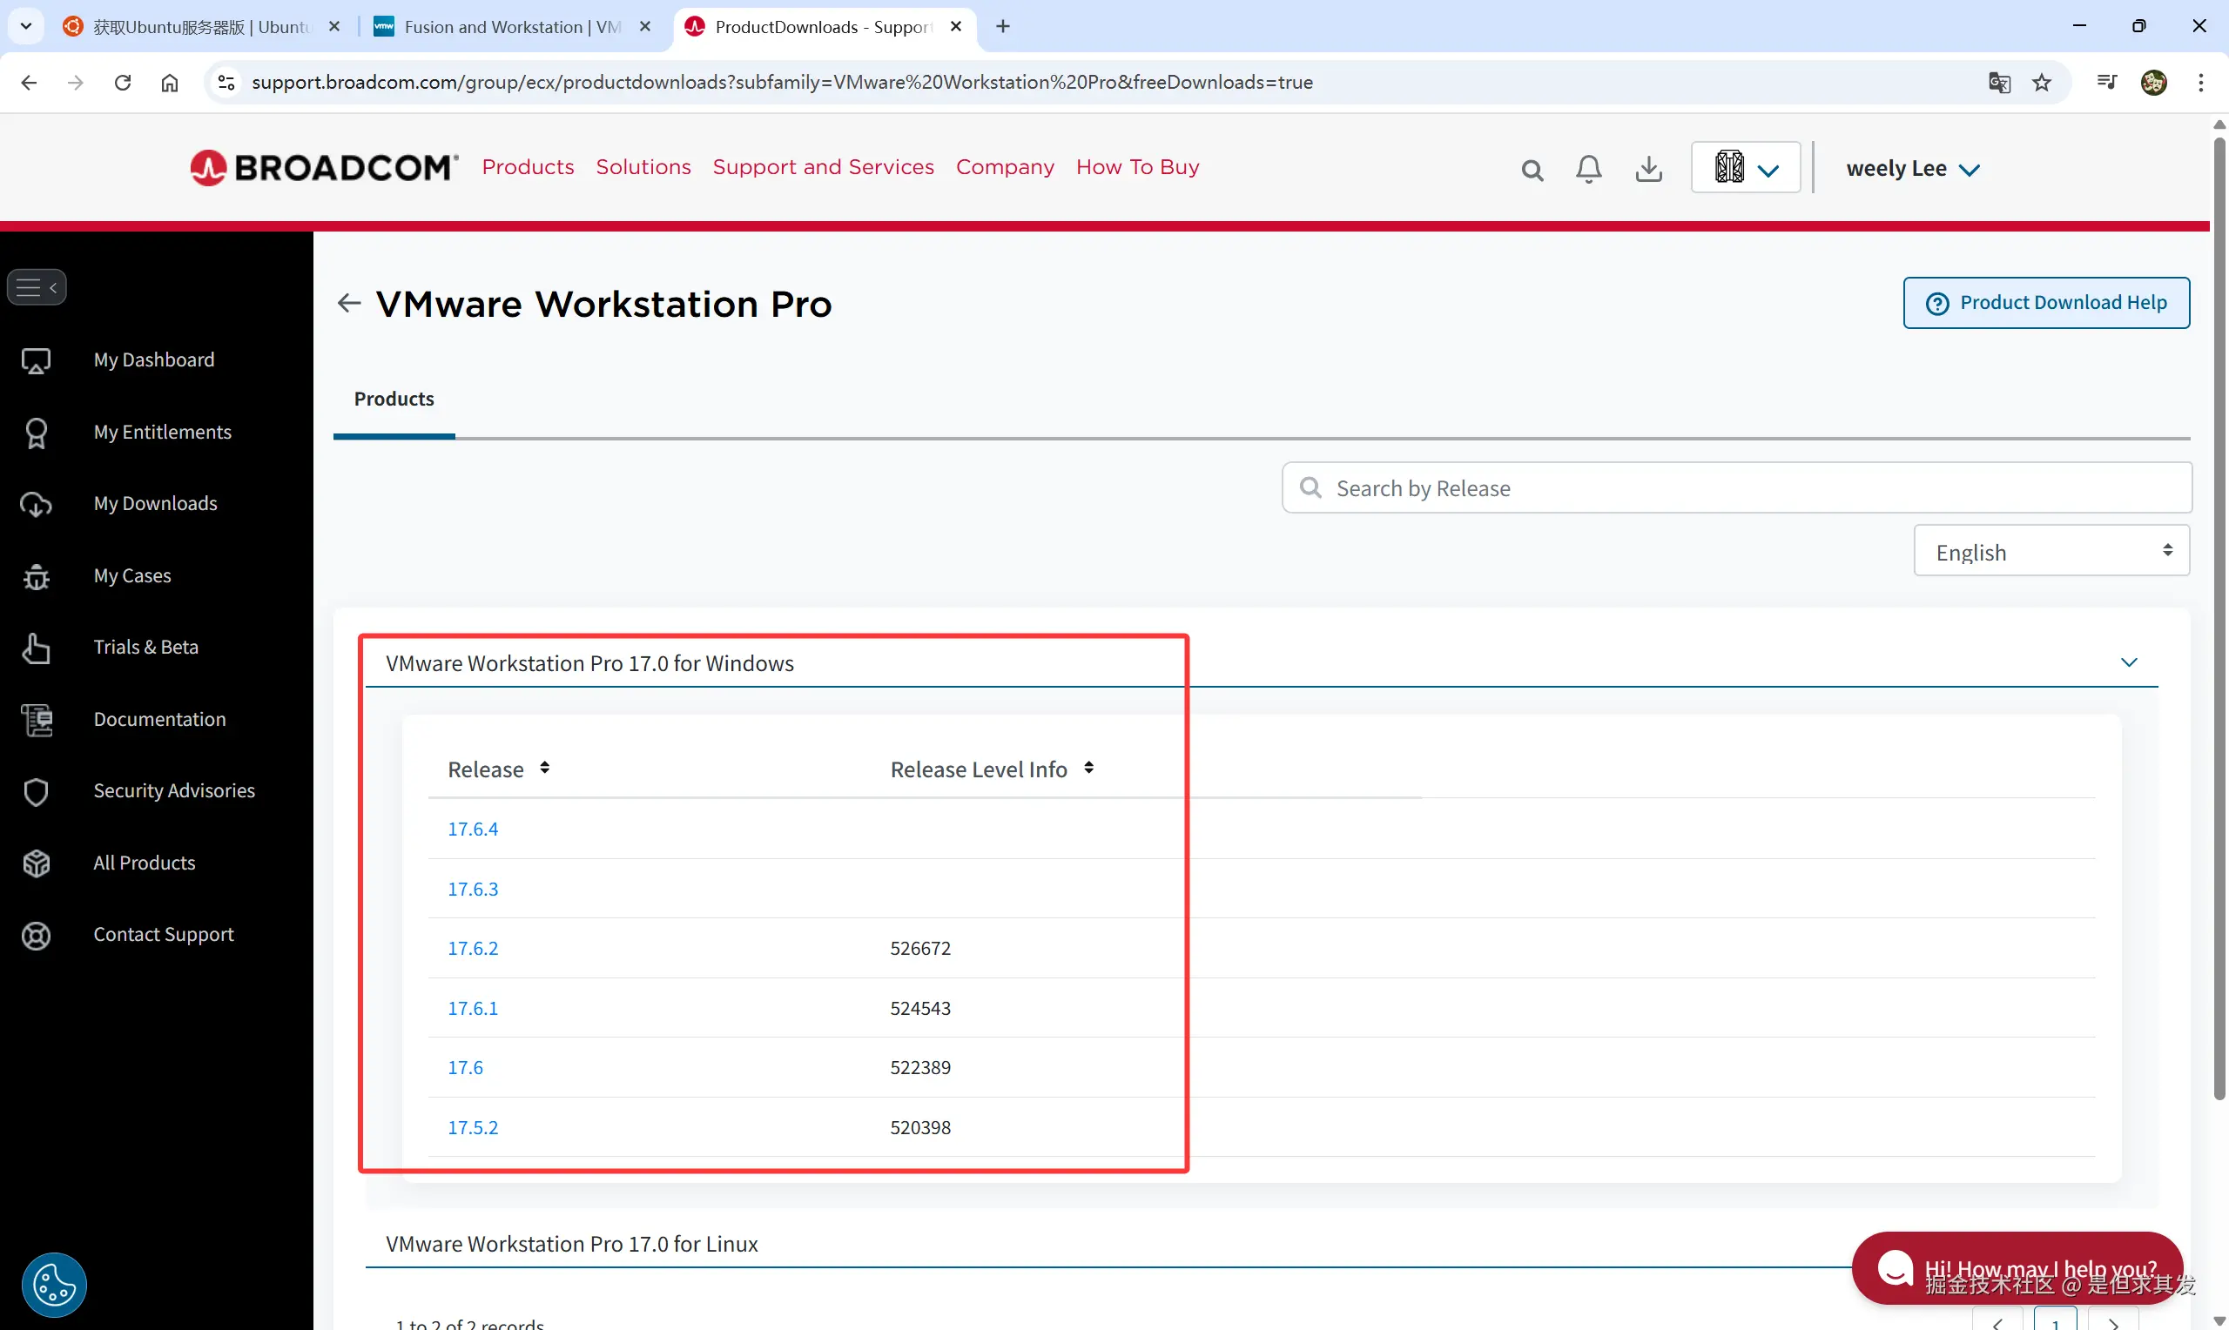
Task: Click the downloads tray icon in header
Action: 1648,169
